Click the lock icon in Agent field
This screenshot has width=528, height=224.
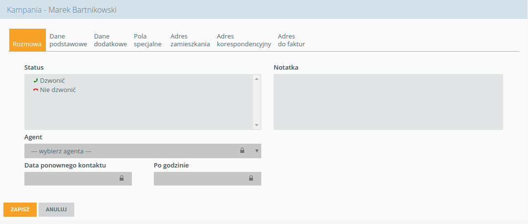(242, 150)
